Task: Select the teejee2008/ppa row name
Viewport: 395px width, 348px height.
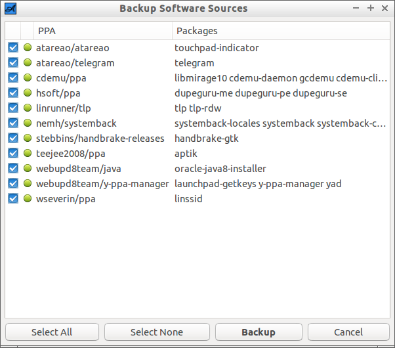Action: pyautogui.click(x=71, y=154)
